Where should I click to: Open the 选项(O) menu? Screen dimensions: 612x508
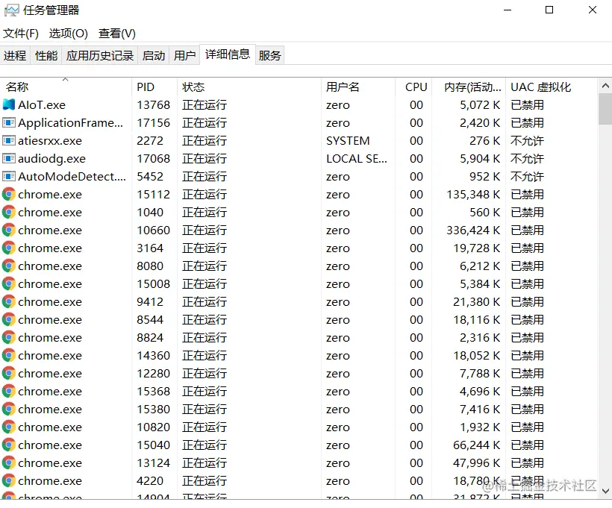click(69, 34)
